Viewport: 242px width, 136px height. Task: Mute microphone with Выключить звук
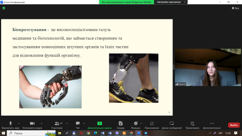[11, 125]
